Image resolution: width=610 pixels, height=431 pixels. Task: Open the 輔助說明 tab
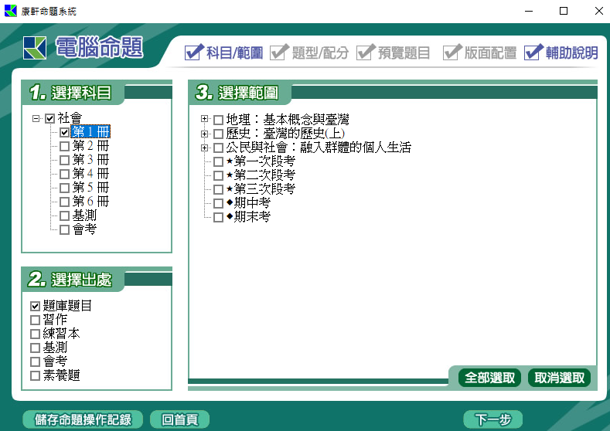pos(561,53)
